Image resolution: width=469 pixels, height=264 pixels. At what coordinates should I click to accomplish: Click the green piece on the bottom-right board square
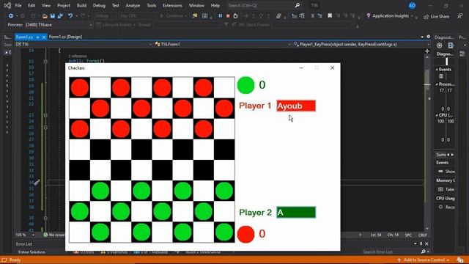tap(224, 232)
